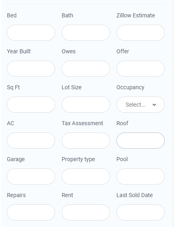Image resolution: width=174 pixels, height=227 pixels.
Task: Click the Occupancy dropdown chevron arrow
Action: click(154, 105)
